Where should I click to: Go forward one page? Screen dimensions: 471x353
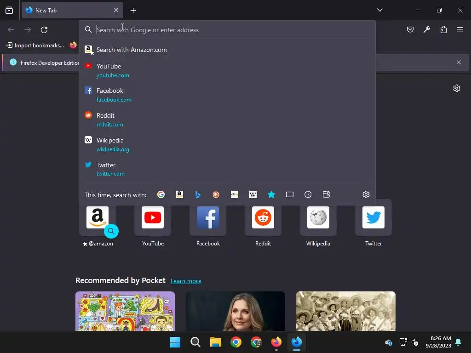click(x=28, y=30)
